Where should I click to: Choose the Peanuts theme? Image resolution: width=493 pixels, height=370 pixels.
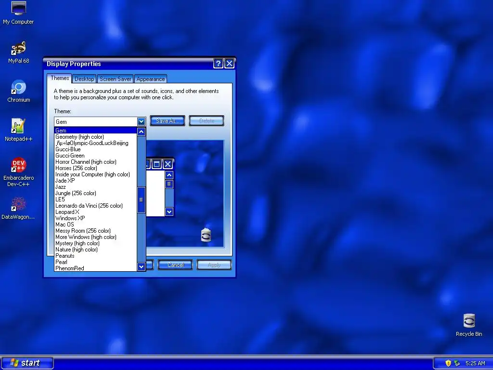pyautogui.click(x=96, y=256)
